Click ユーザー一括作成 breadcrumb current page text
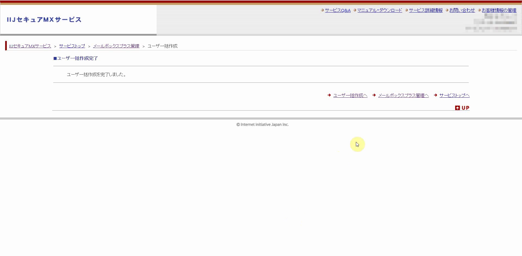This screenshot has height=256, width=522. pyautogui.click(x=163, y=46)
